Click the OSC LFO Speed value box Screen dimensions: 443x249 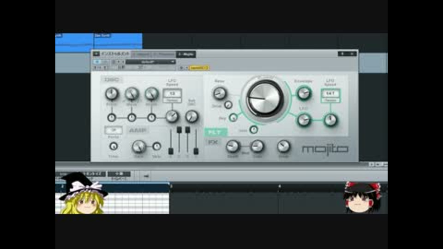tap(172, 93)
